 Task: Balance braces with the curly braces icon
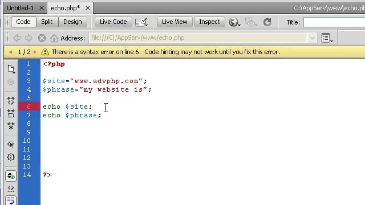pos(11,157)
